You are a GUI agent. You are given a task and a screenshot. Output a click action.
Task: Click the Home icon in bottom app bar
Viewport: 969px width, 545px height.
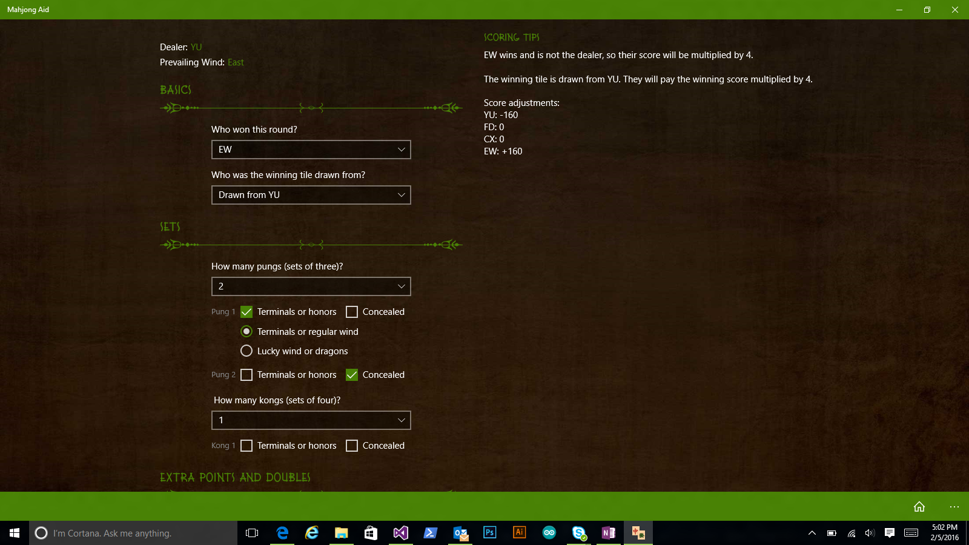coord(919,506)
